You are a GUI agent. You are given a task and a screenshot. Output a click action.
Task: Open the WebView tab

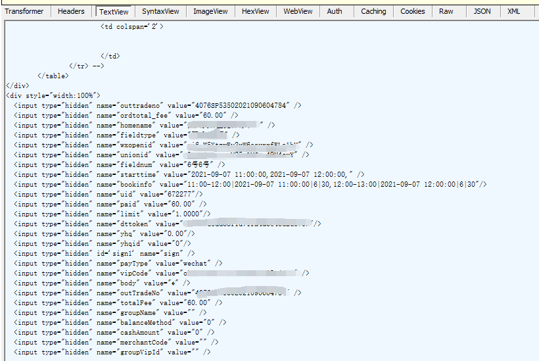click(x=298, y=11)
